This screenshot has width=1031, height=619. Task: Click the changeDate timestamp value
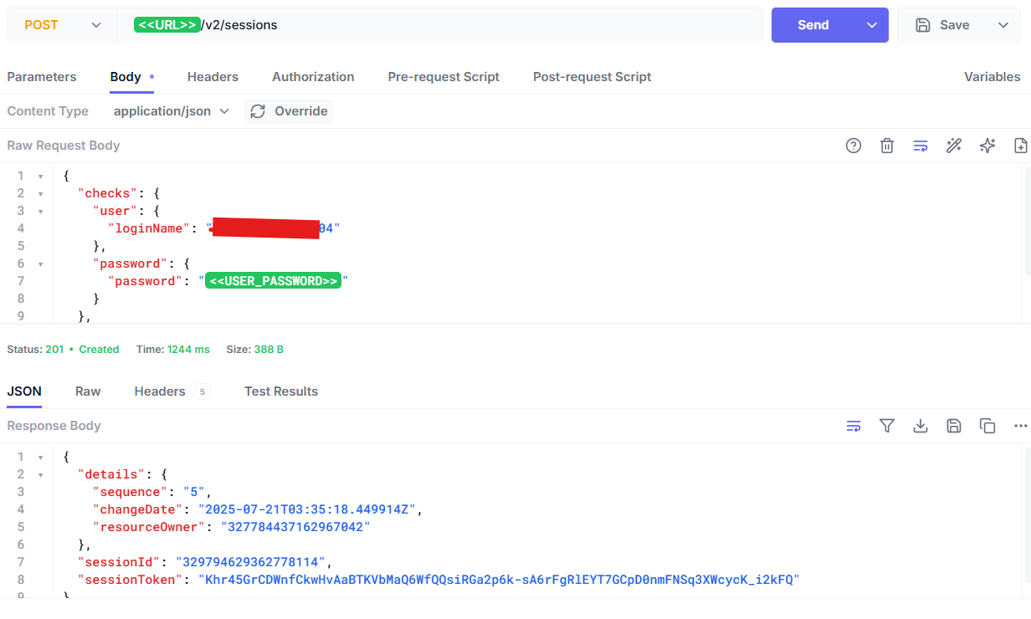coord(306,509)
